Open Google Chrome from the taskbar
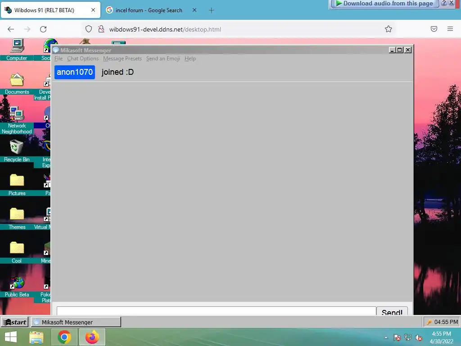The height and width of the screenshot is (346, 461). [64, 337]
